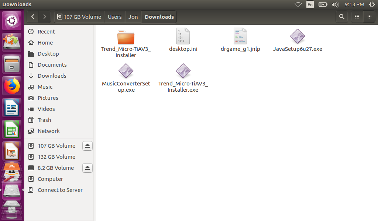Click the search magnifier icon in toolbar
The image size is (378, 221).
(x=342, y=17)
